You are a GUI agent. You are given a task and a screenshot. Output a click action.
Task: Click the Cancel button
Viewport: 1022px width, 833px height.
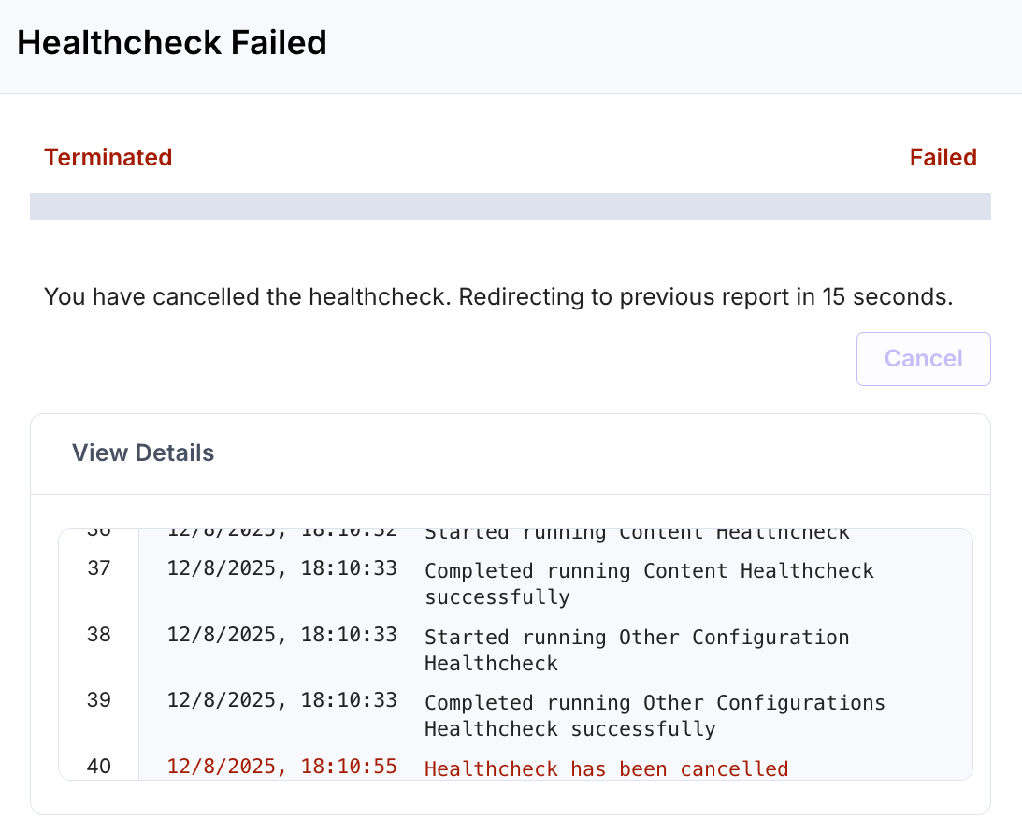(923, 358)
